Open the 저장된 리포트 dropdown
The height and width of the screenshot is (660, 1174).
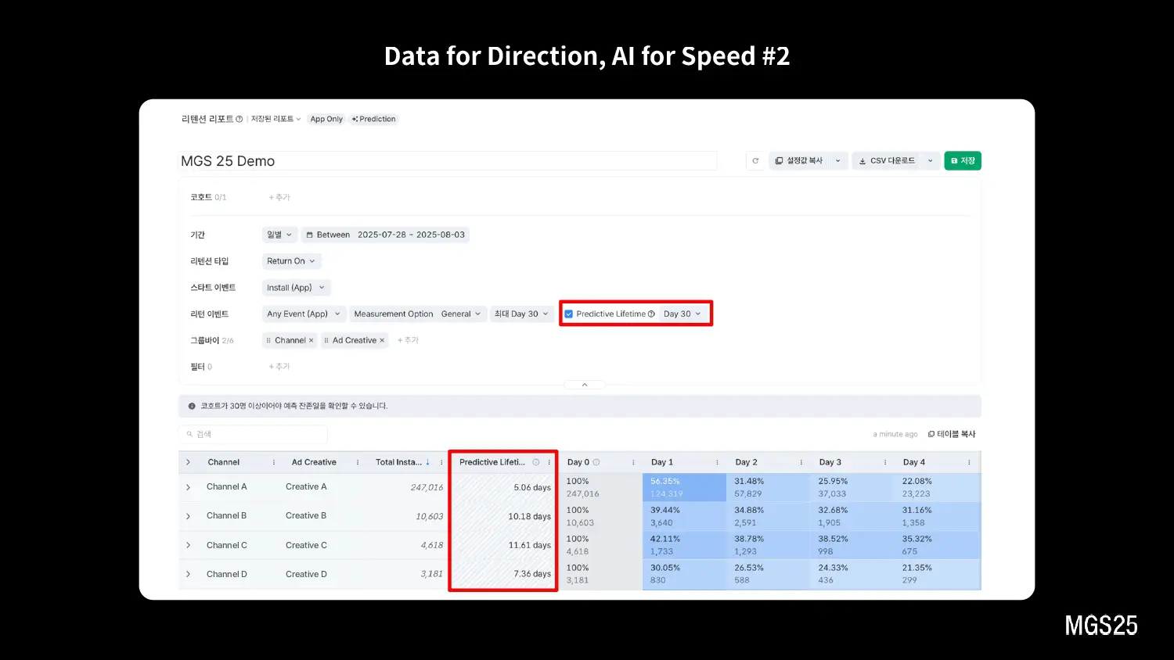point(275,120)
